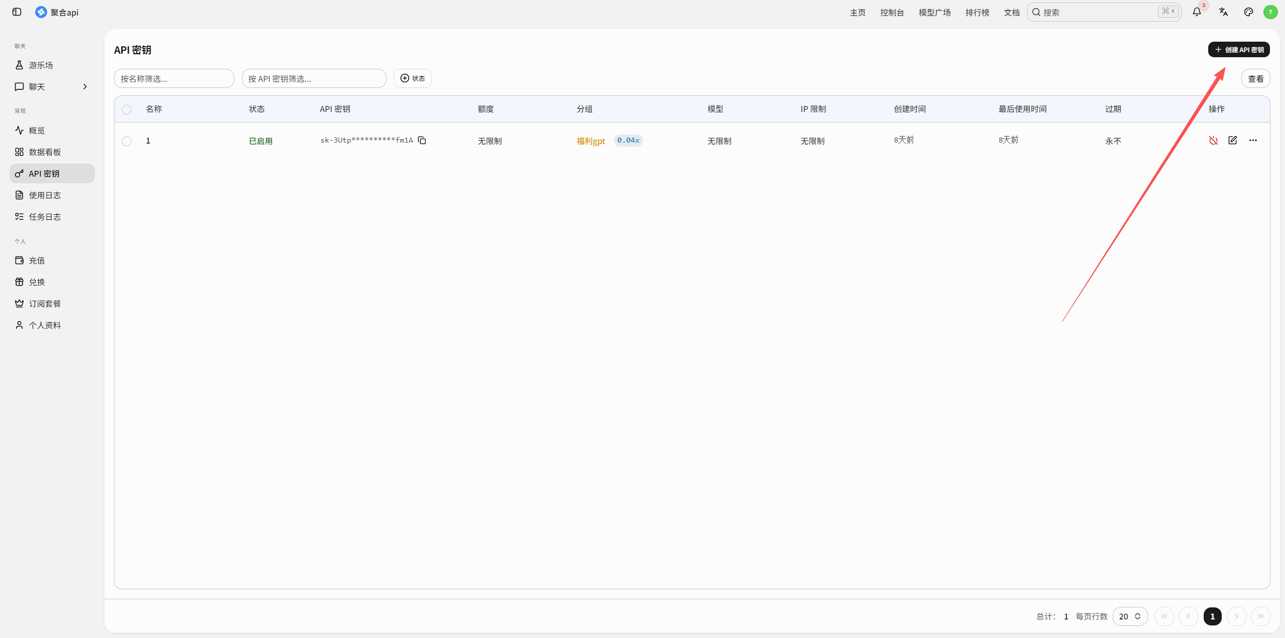Click the 创建时间 column header

(910, 109)
